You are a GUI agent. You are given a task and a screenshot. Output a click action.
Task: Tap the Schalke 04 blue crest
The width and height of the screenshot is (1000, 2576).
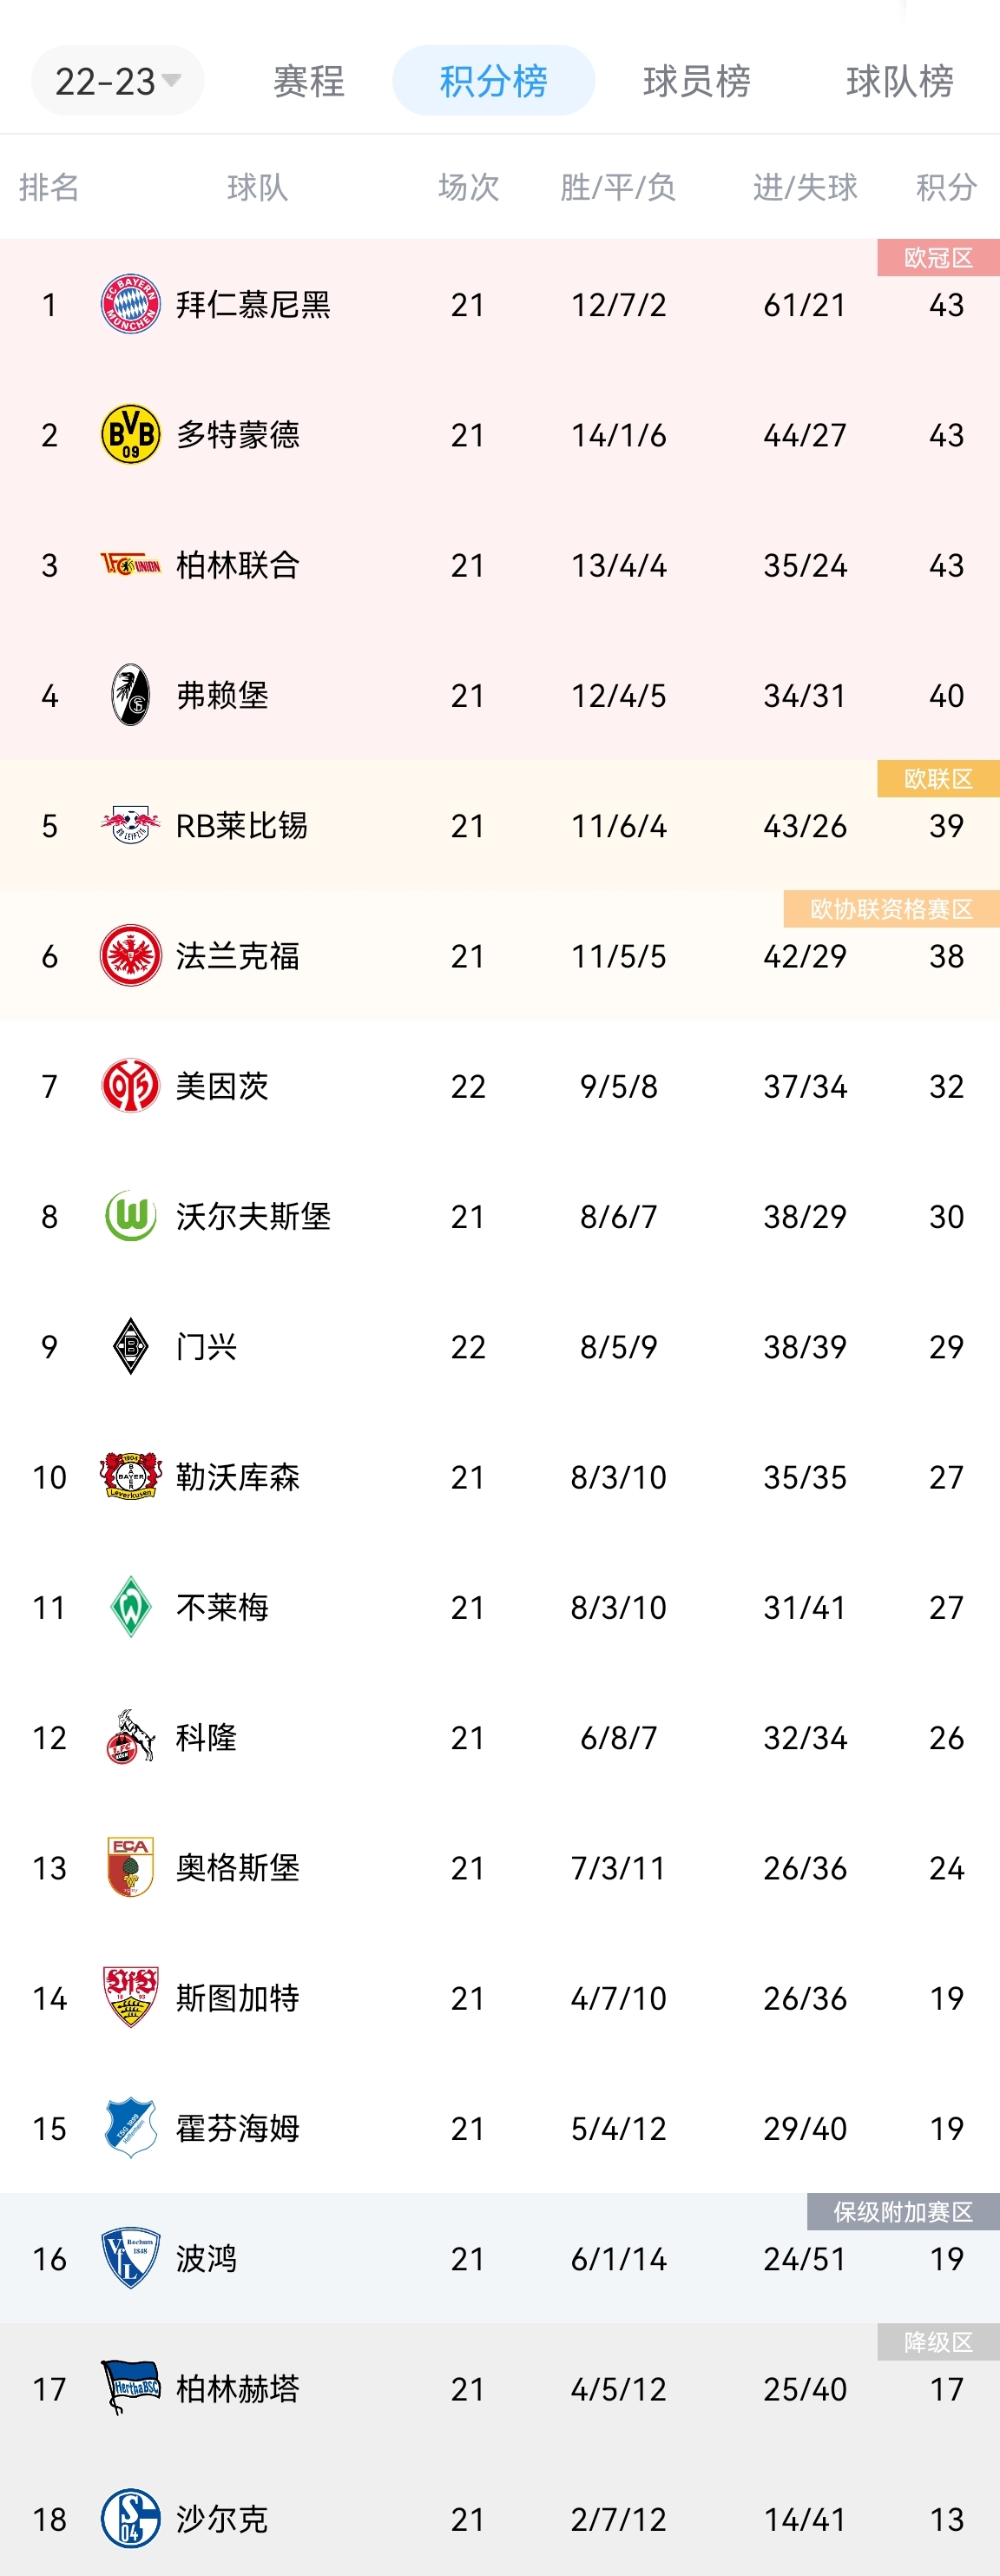(x=131, y=2518)
